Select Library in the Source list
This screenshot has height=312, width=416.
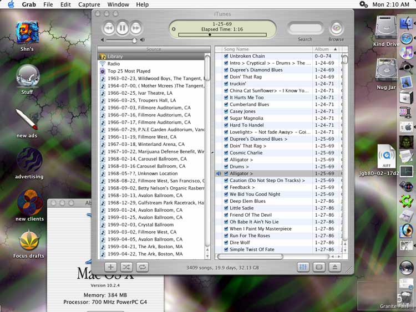click(x=151, y=56)
